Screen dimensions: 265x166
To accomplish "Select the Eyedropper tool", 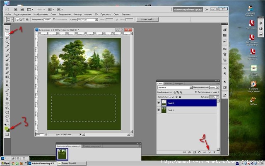I will 7,51.
